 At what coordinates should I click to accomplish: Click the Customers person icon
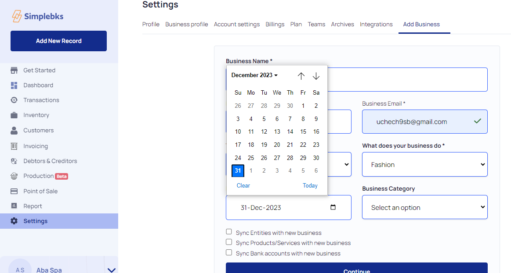point(14,131)
